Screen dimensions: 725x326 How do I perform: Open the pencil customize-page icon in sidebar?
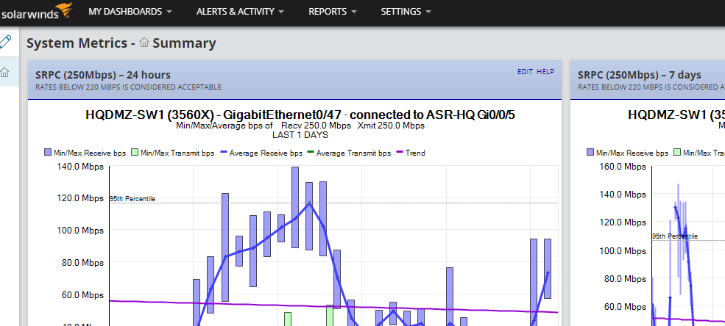[5, 42]
